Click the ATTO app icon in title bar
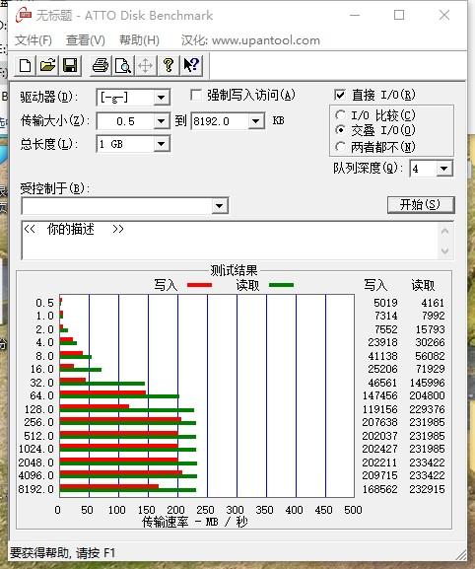This screenshot has height=569, width=475. coord(24,15)
